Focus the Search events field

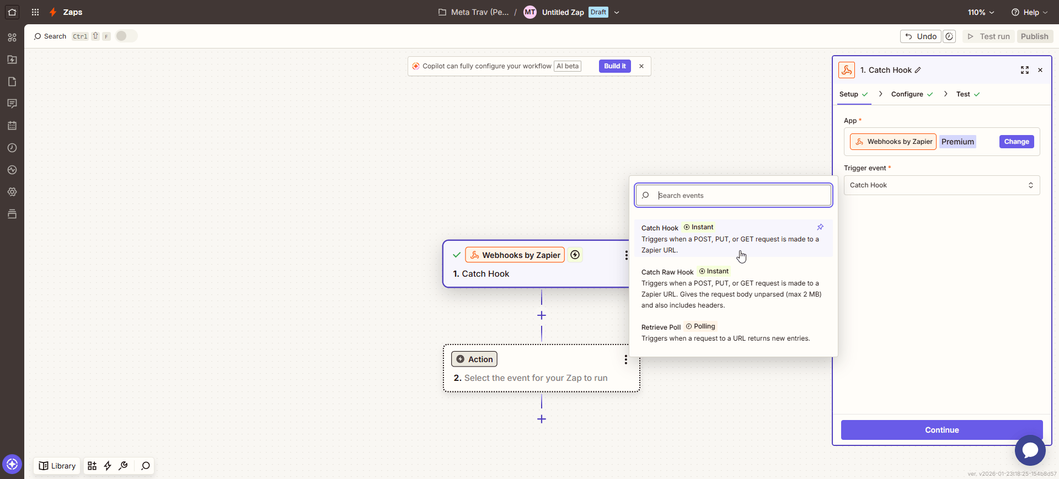click(x=733, y=195)
